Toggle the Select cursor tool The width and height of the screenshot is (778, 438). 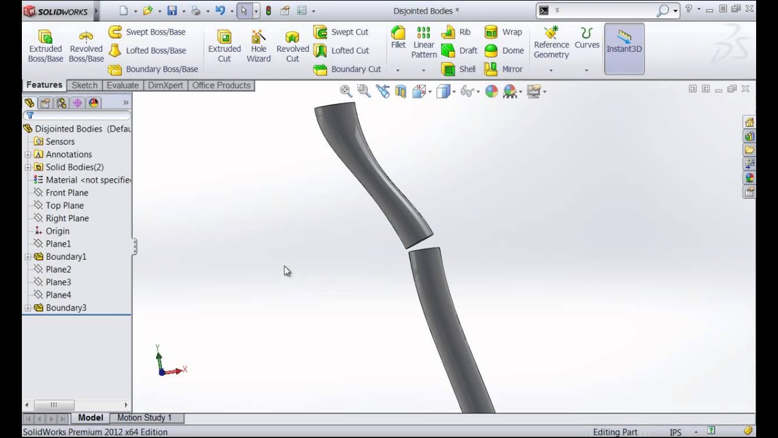coord(245,10)
